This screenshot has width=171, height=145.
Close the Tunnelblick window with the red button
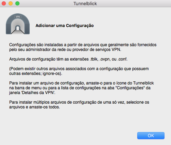pyautogui.click(x=4, y=3)
